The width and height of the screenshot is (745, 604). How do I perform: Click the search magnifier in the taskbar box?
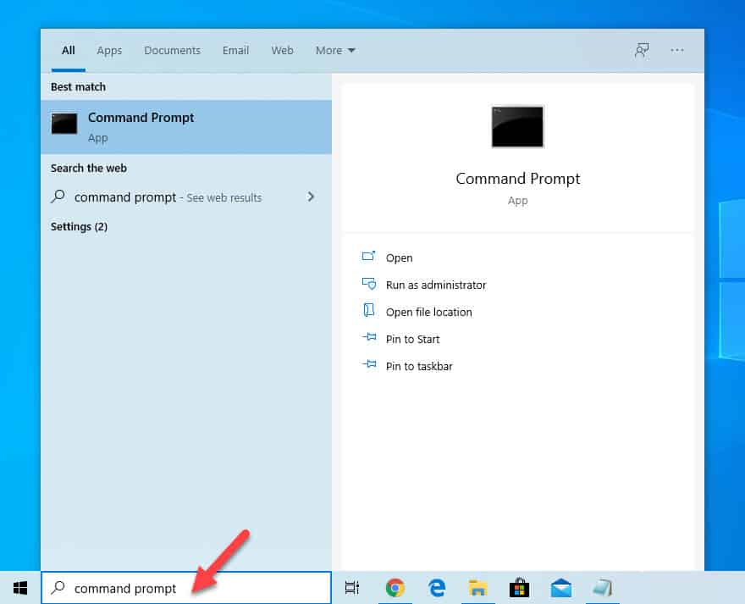(58, 588)
